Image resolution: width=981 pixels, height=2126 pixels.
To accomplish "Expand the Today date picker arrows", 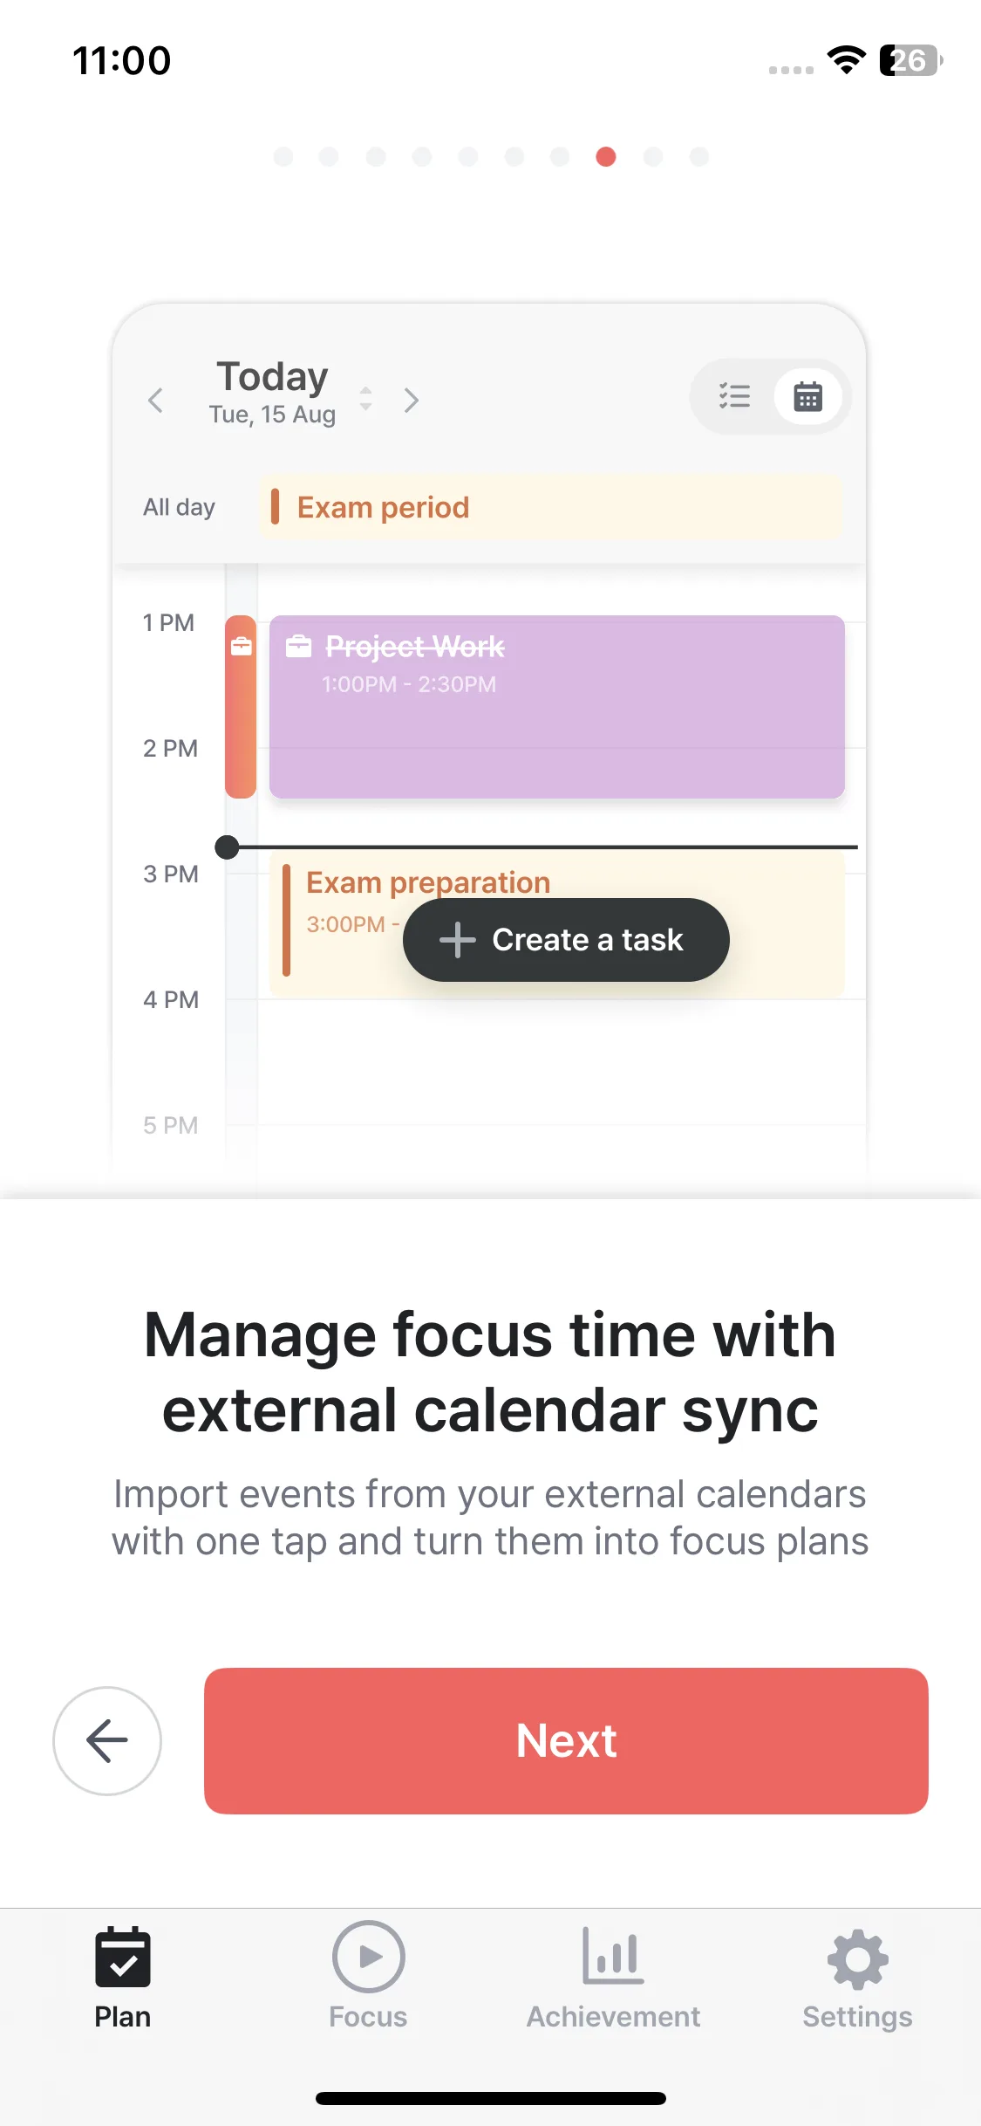I will pyautogui.click(x=366, y=399).
